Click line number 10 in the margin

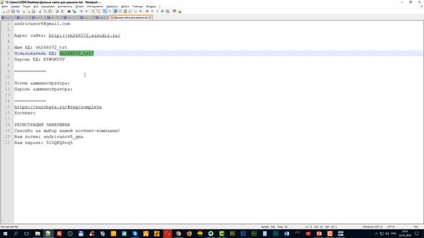coord(7,77)
